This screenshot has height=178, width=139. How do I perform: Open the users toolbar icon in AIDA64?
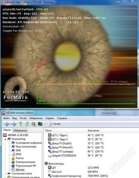pyautogui.click(x=34, y=124)
